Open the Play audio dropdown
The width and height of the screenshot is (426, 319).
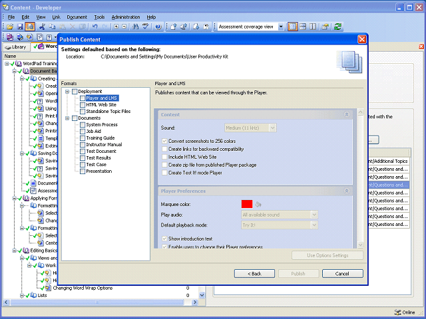tap(314, 215)
